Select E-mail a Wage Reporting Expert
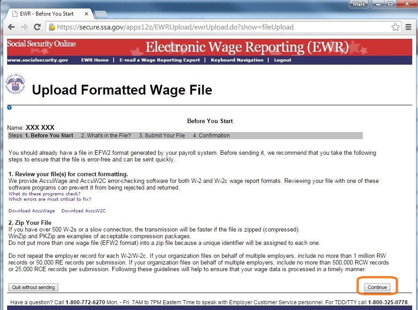The width and height of the screenshot is (418, 310). coord(160,60)
